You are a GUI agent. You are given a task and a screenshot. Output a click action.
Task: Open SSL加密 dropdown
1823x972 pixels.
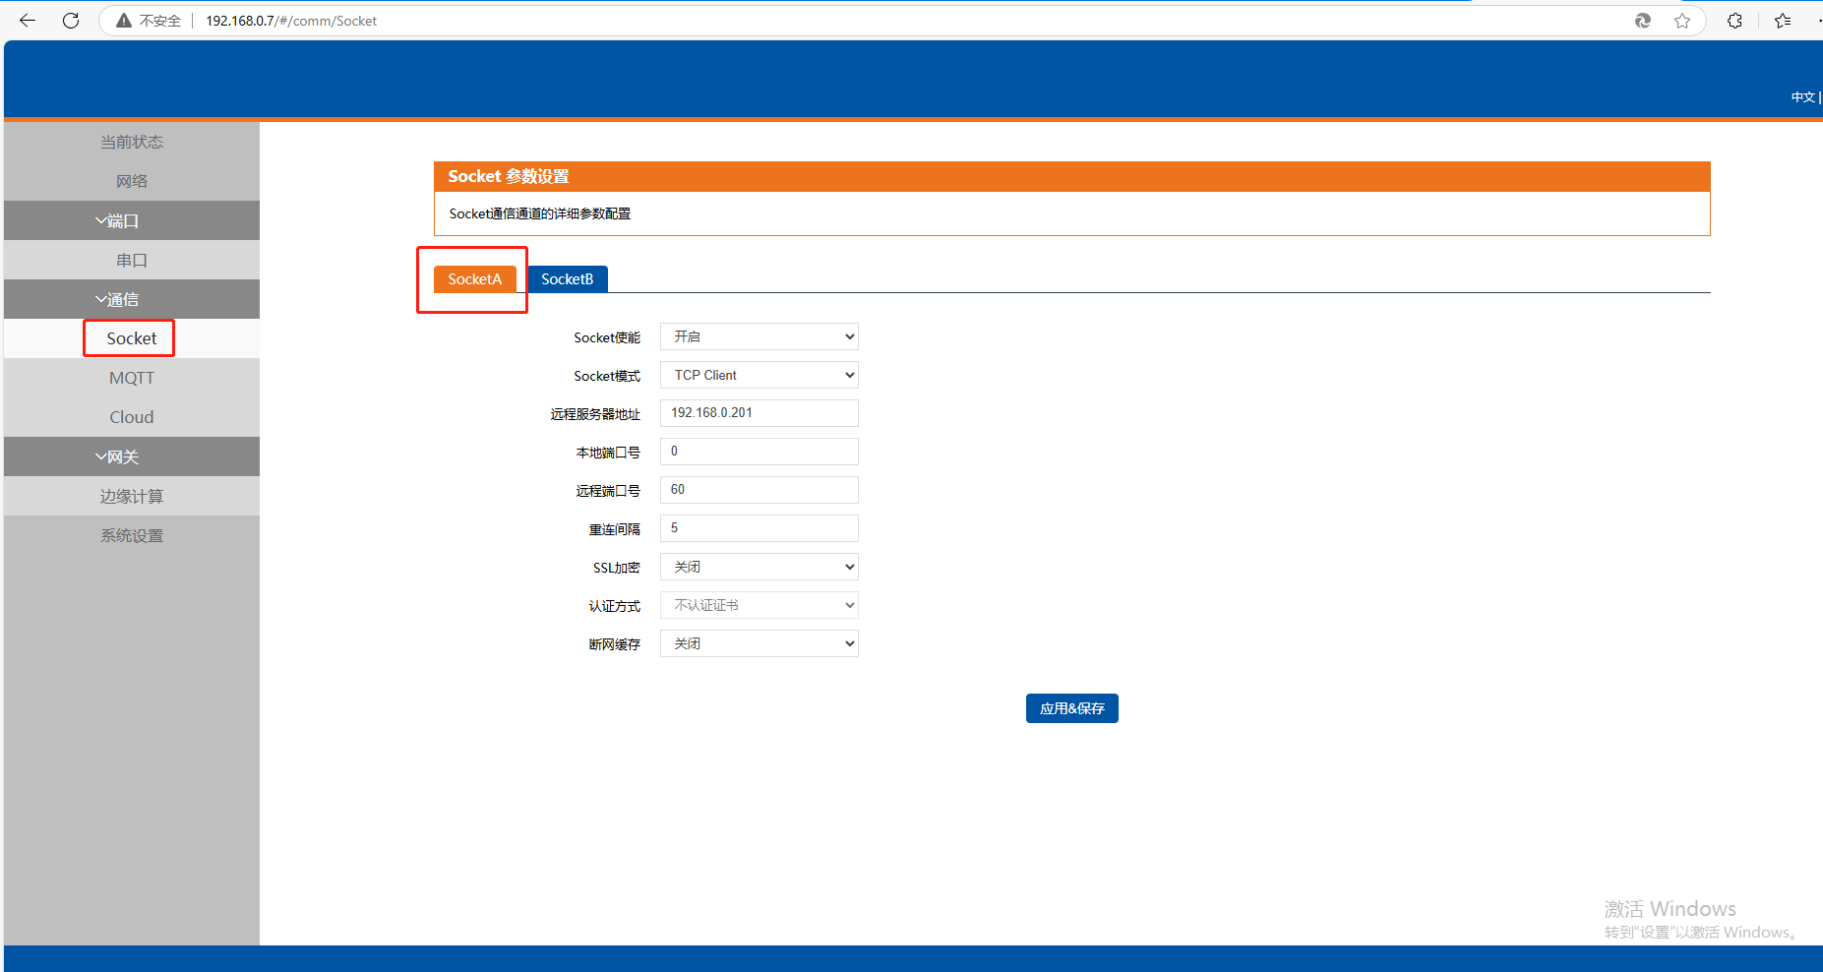760,567
